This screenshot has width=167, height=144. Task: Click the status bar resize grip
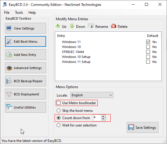pos(165,142)
